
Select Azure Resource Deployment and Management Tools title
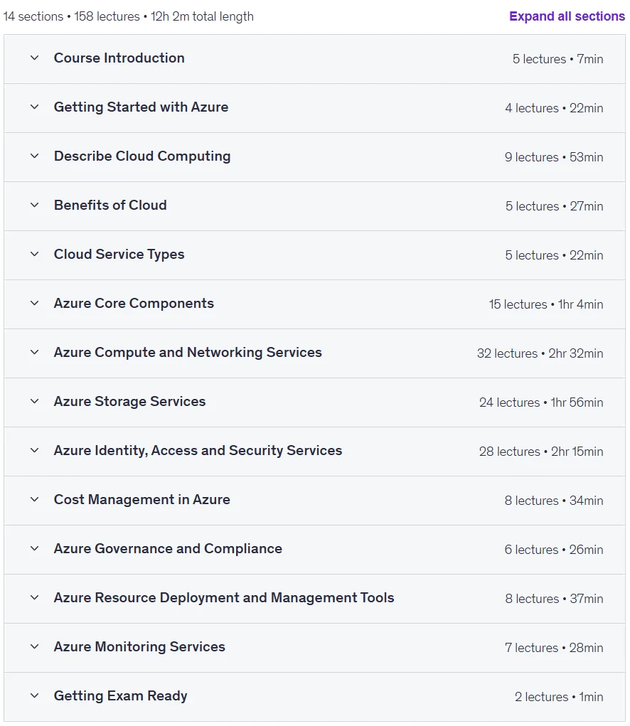223,598
